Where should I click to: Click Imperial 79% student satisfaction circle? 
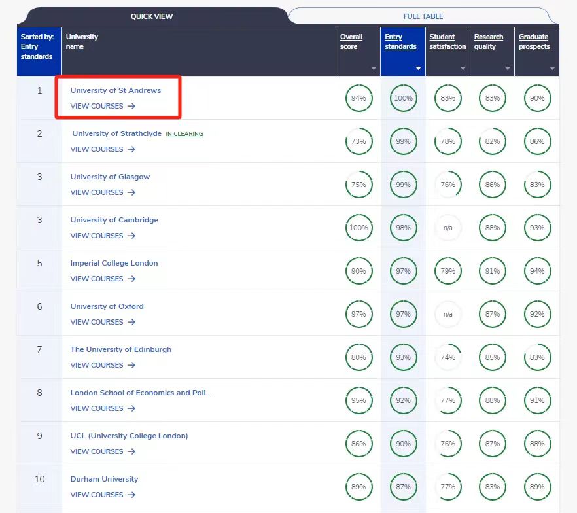click(x=448, y=271)
